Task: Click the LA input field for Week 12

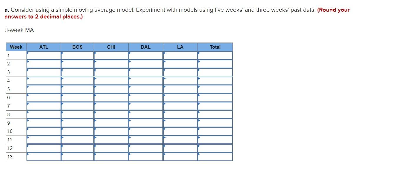Action: click(x=180, y=148)
